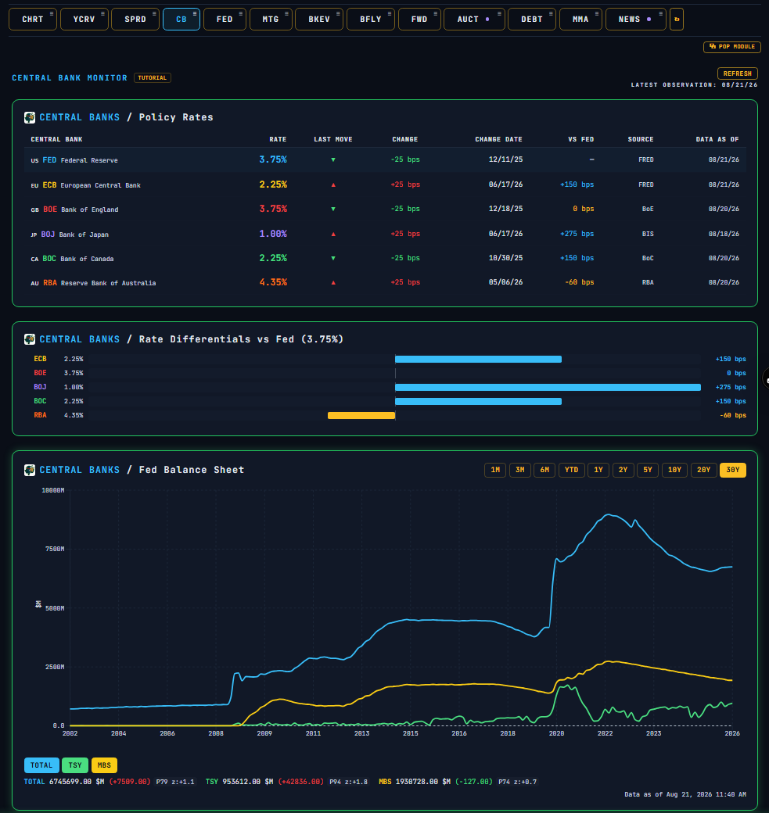Viewport: 769px width, 813px height.
Task: Click the grip icon on the NEWS tab
Action: point(660,14)
